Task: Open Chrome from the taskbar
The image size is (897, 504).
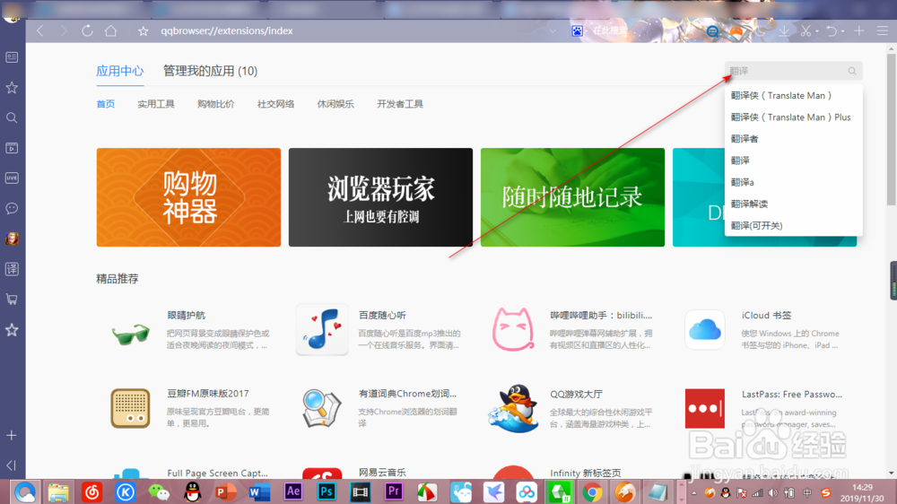Action: (x=593, y=492)
